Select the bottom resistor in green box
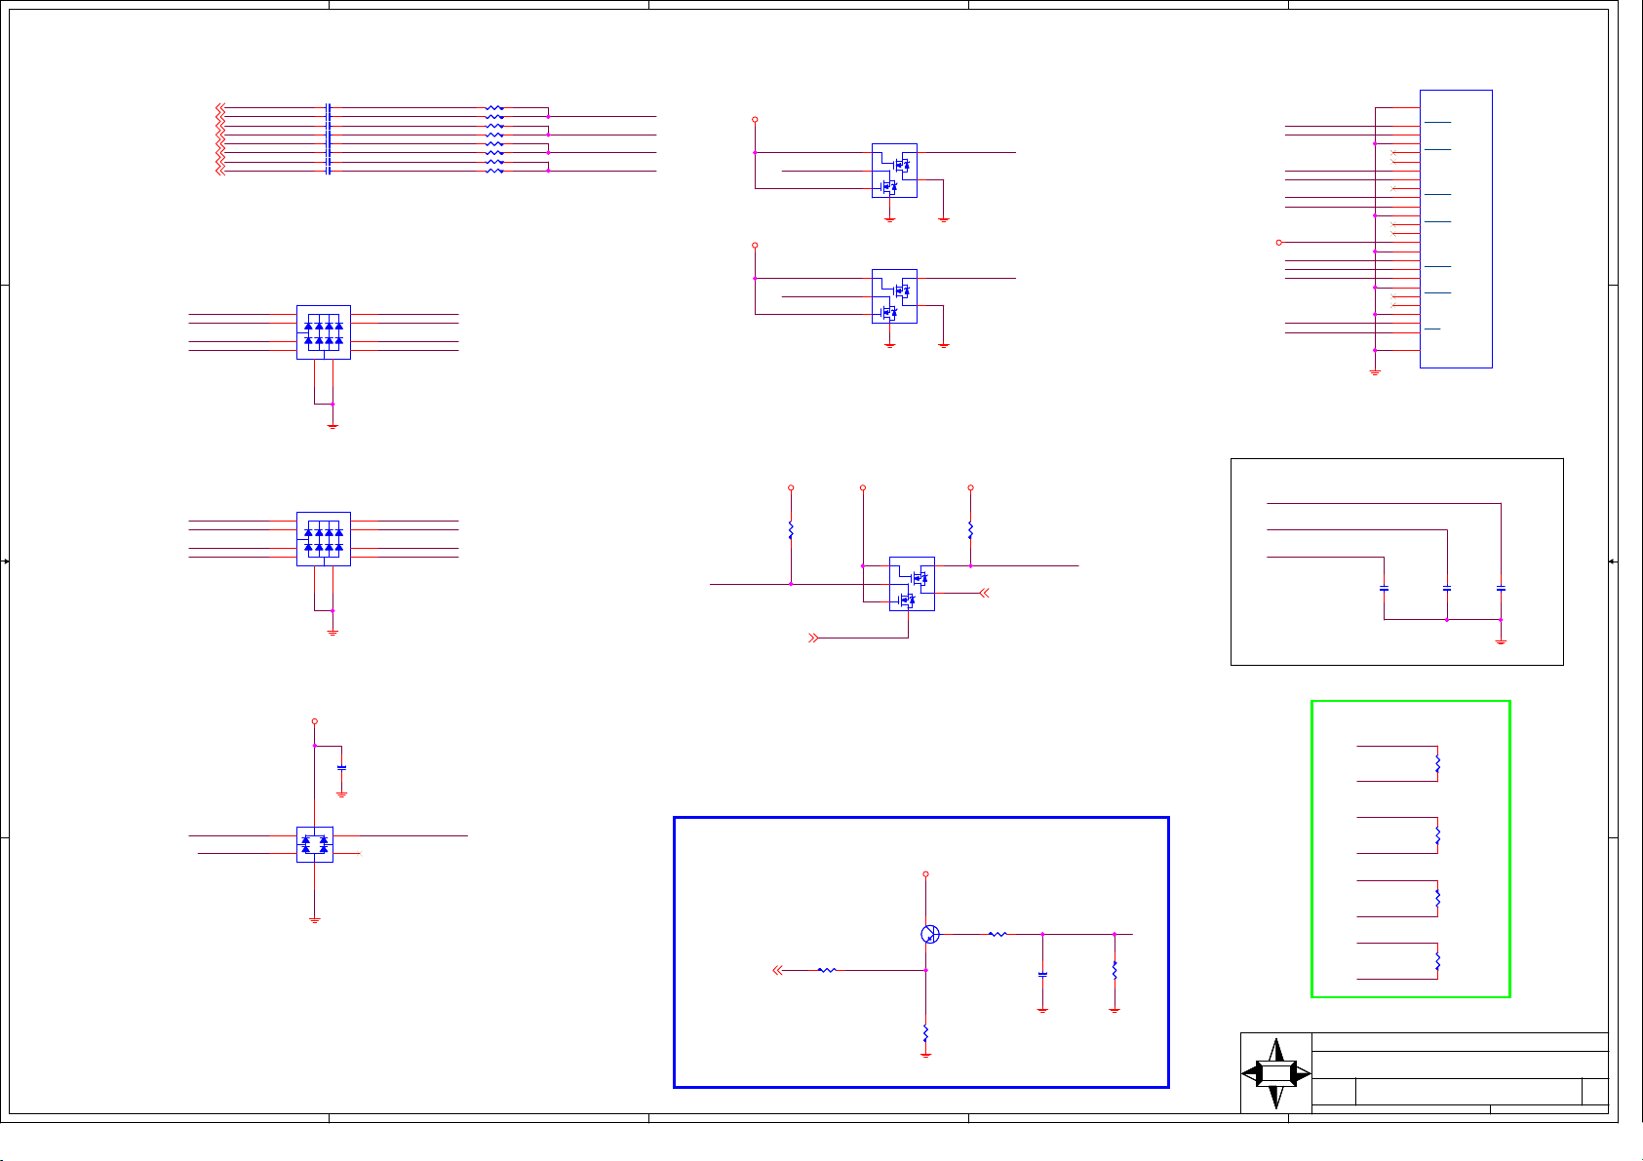 click(x=1437, y=961)
